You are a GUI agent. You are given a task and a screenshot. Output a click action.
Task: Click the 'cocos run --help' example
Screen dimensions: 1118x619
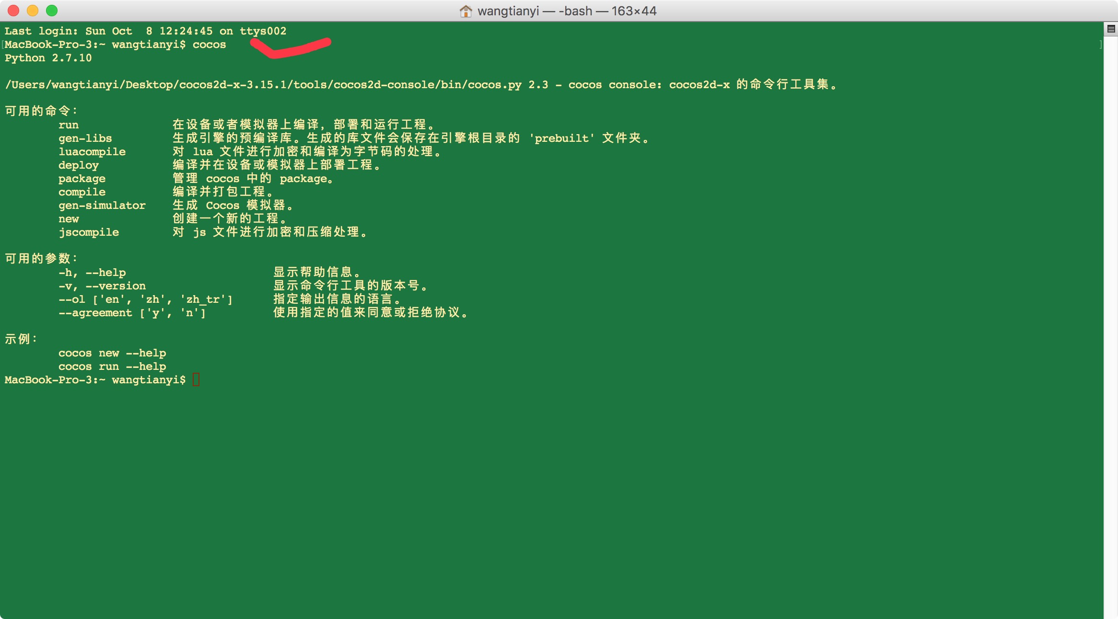pyautogui.click(x=112, y=367)
